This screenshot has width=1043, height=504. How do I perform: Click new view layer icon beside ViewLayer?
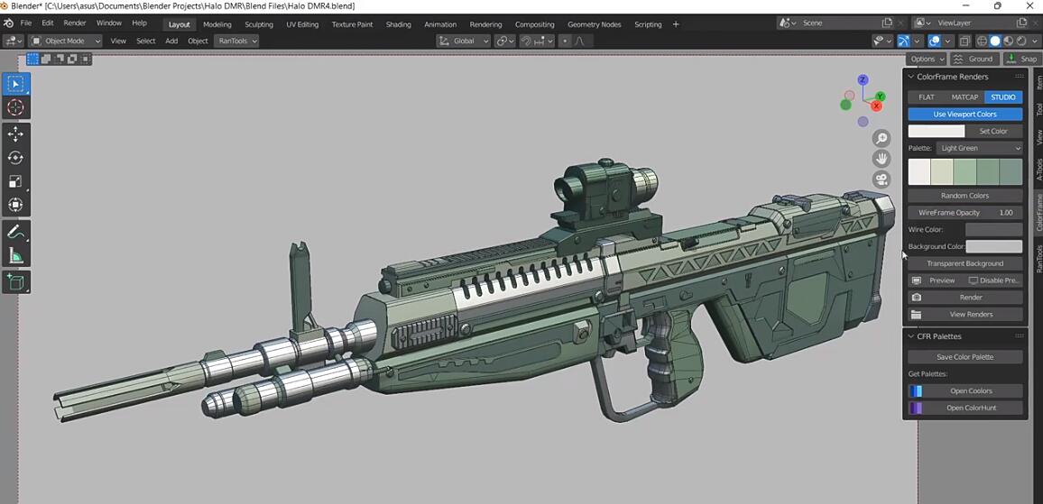coord(1021,23)
